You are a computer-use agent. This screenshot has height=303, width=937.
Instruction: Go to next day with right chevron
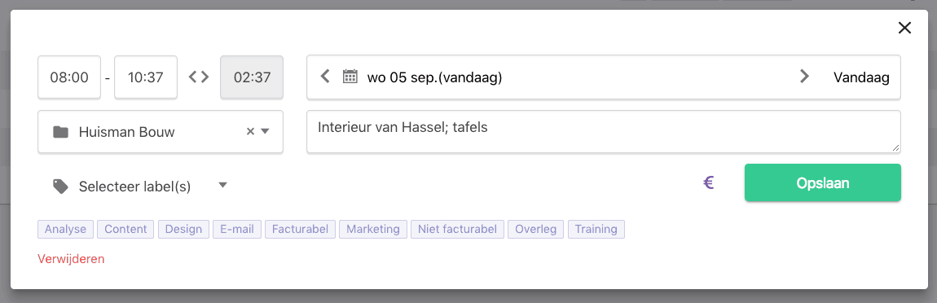[804, 77]
